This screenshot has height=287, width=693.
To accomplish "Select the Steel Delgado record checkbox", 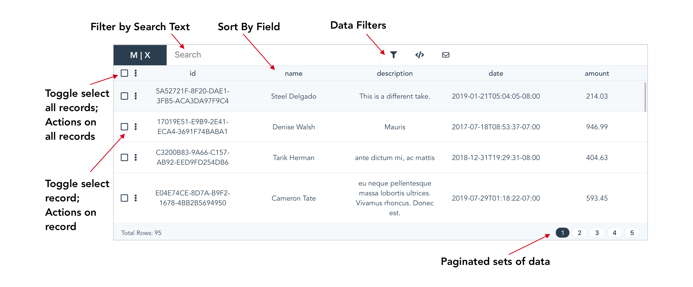I will click(x=124, y=96).
